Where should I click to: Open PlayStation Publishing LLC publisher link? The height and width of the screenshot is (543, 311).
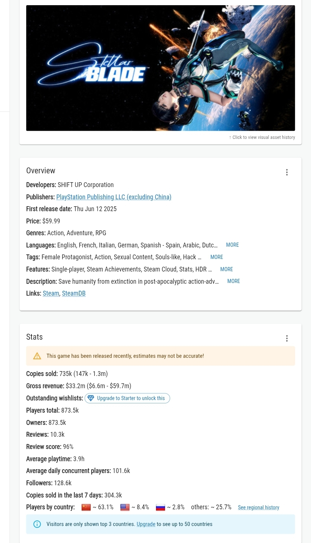(x=114, y=197)
